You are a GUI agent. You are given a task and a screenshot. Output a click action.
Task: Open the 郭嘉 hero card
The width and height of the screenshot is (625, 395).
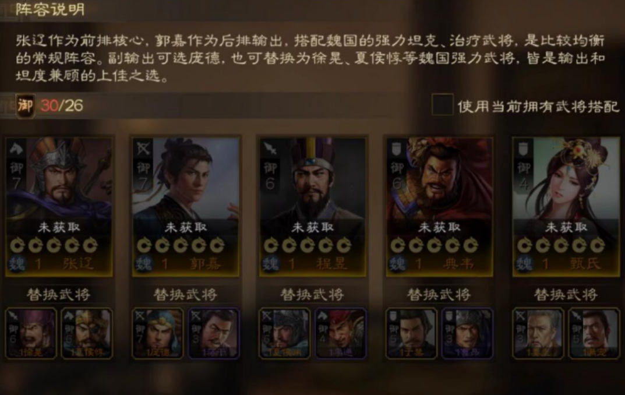[186, 207]
